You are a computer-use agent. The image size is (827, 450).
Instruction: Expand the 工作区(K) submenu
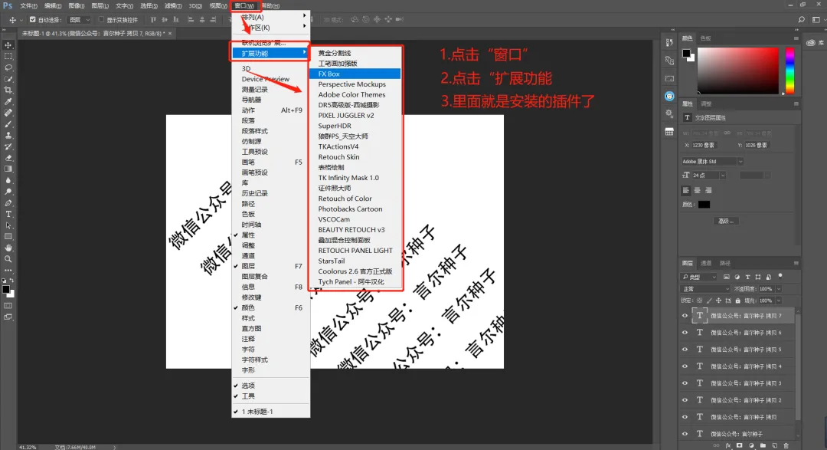270,28
